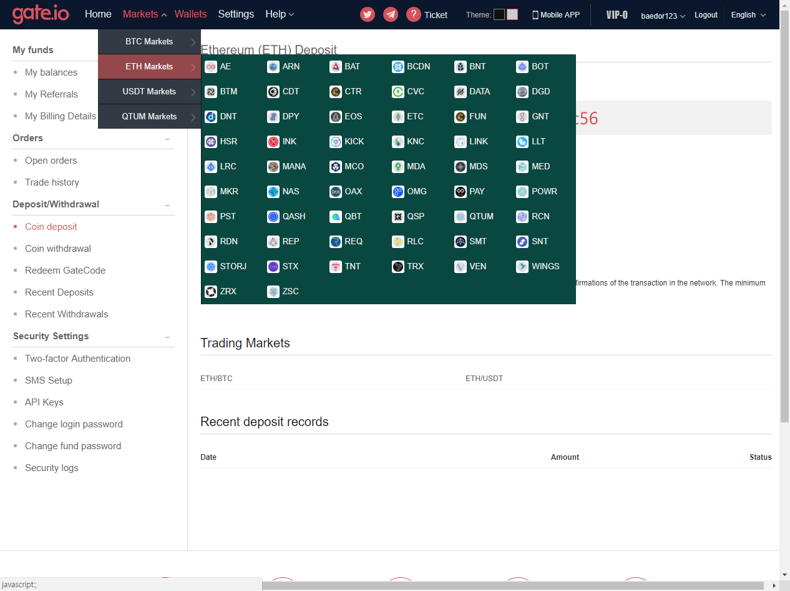This screenshot has width=790, height=591.
Task: Open the Settings menu item
Action: coord(236,14)
